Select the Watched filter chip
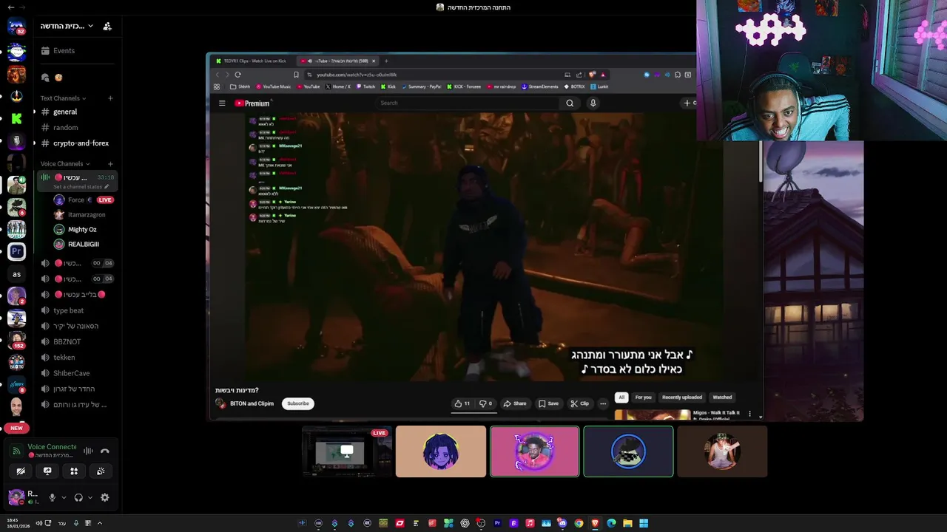This screenshot has height=532, width=947. 722,398
